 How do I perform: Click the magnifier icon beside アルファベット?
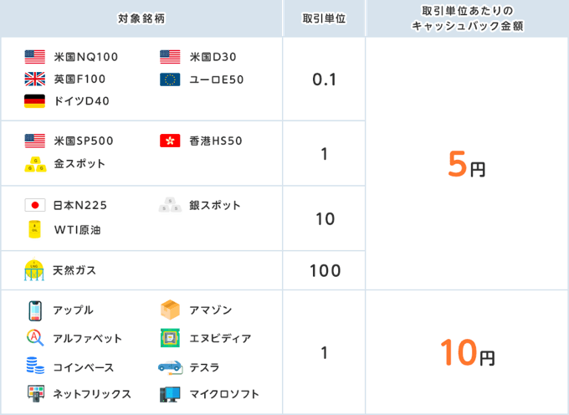(35, 338)
